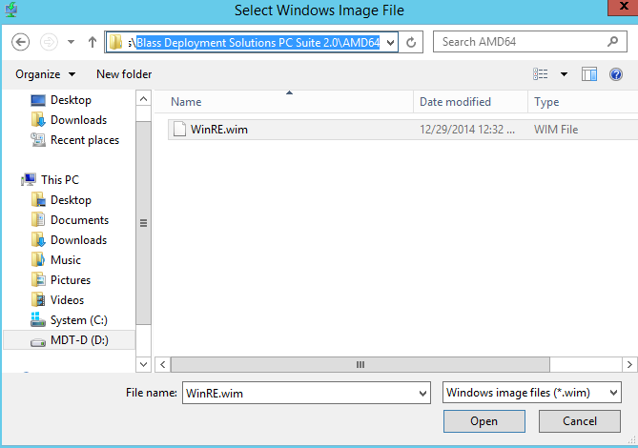Go up one folder level

tap(93, 42)
